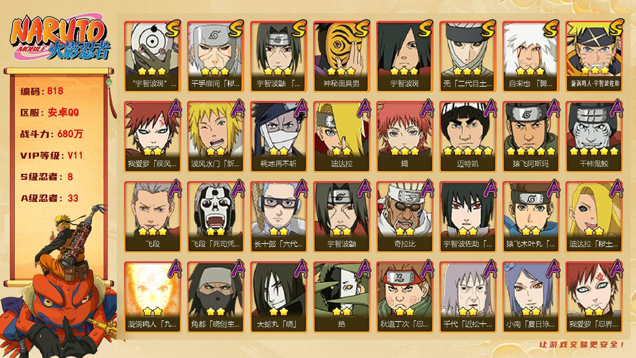This screenshot has width=636, height=358.
Task: Select the 迪达拉 A-rank card with two stars
Action: coord(341,136)
